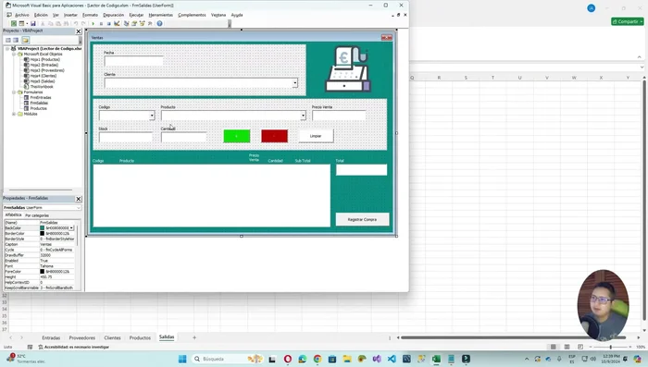The image size is (648, 367).
Task: Open Object Browser toolbar icon
Action: (x=143, y=23)
